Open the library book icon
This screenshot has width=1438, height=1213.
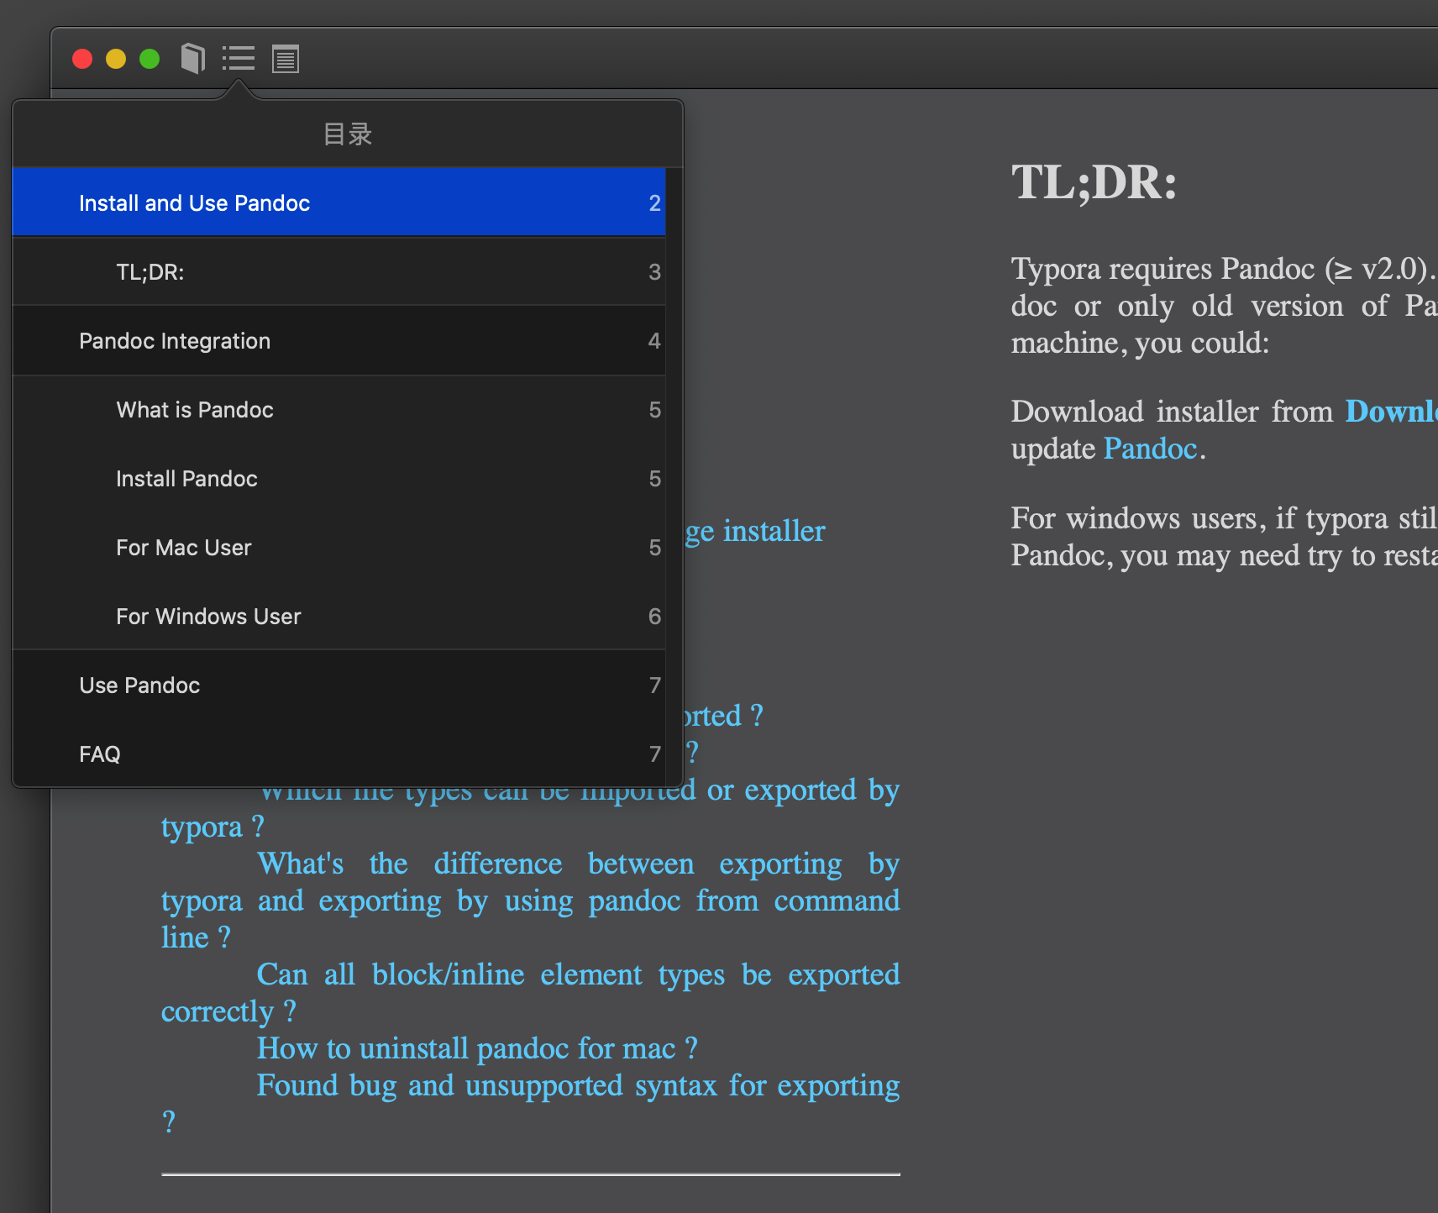click(x=193, y=59)
